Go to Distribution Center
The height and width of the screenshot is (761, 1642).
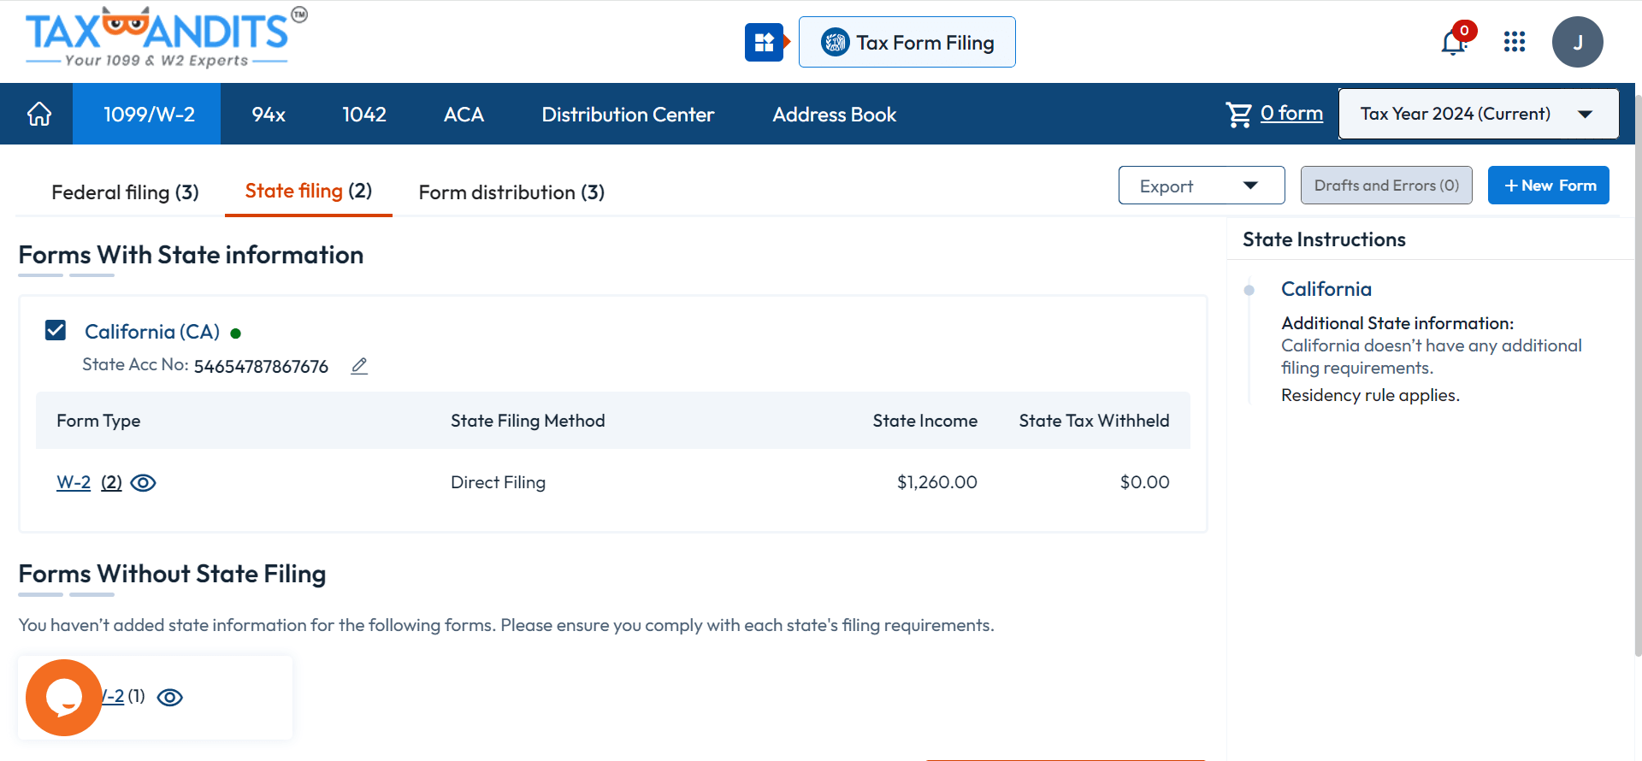[628, 114]
